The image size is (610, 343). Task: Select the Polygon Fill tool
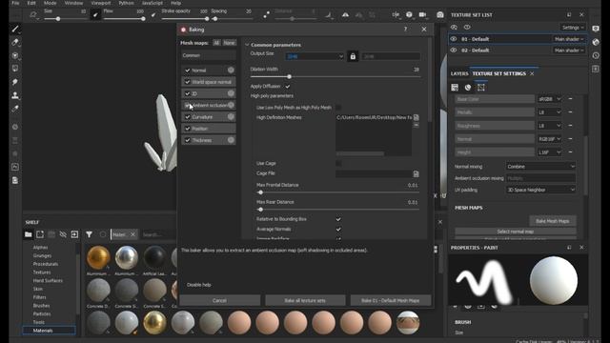coord(15,69)
